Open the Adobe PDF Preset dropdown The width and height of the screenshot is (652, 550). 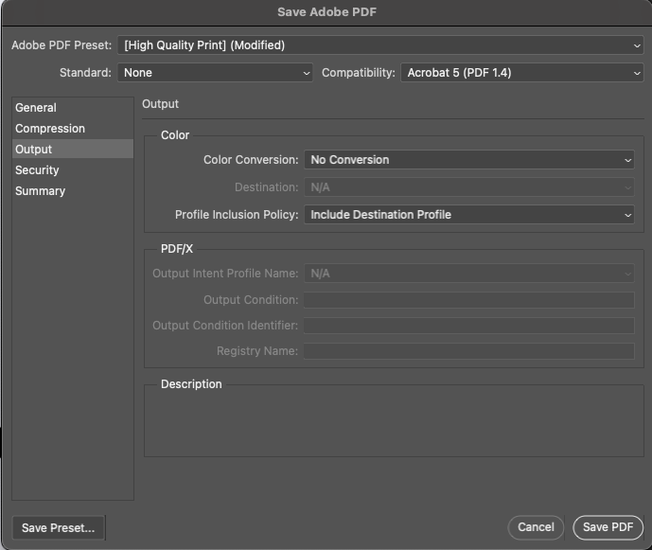pyautogui.click(x=380, y=44)
